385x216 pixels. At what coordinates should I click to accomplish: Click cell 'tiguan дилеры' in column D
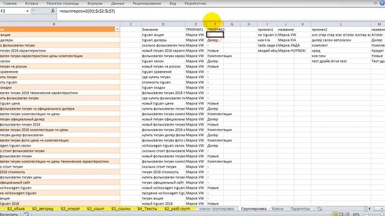[163, 40]
